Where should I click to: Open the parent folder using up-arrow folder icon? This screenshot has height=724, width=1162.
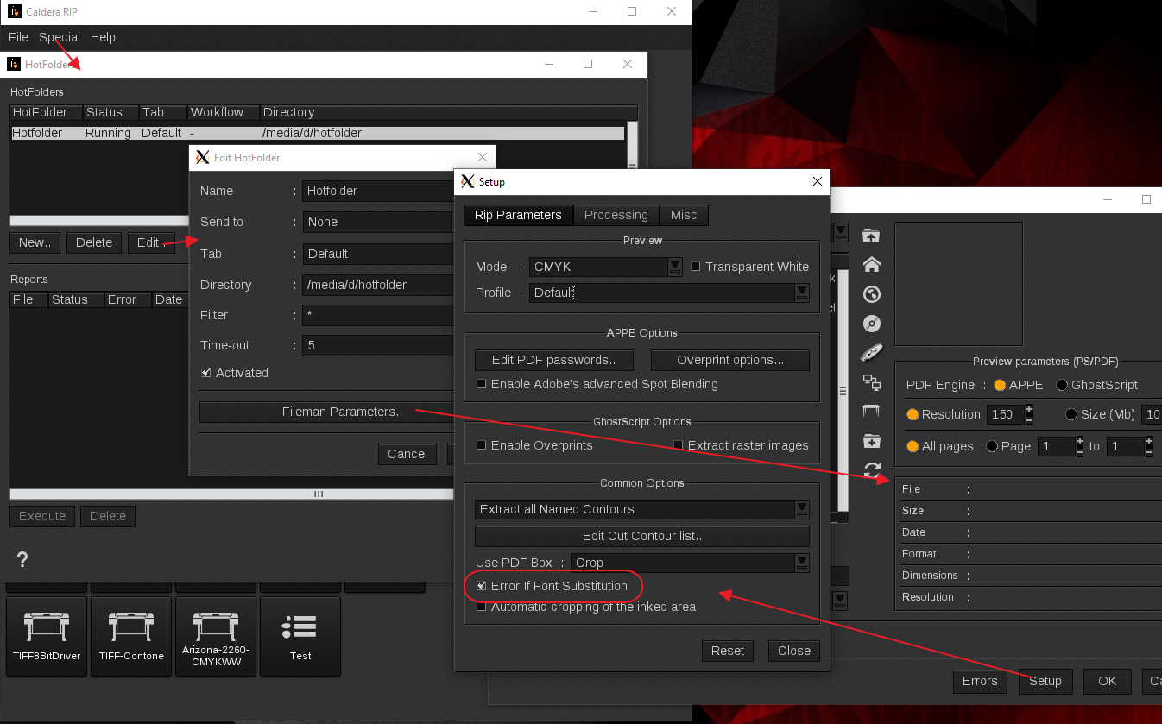tap(872, 236)
